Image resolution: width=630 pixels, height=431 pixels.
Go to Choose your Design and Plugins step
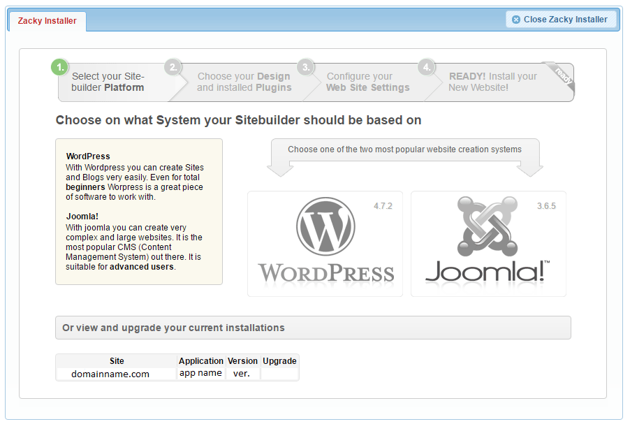pos(243,82)
